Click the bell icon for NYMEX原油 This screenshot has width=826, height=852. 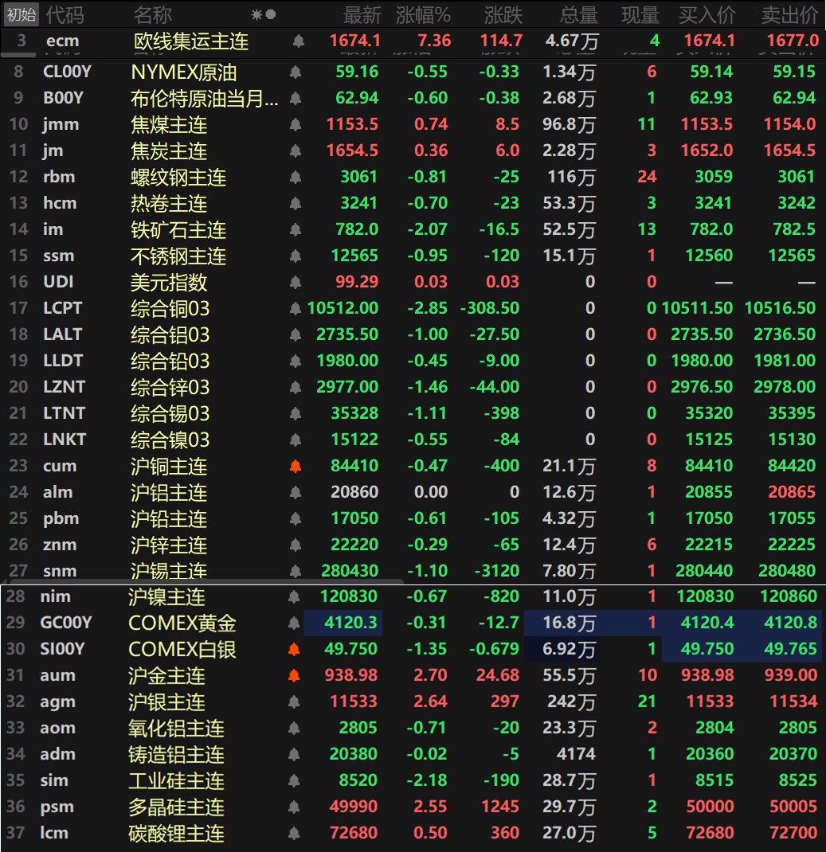(x=296, y=72)
